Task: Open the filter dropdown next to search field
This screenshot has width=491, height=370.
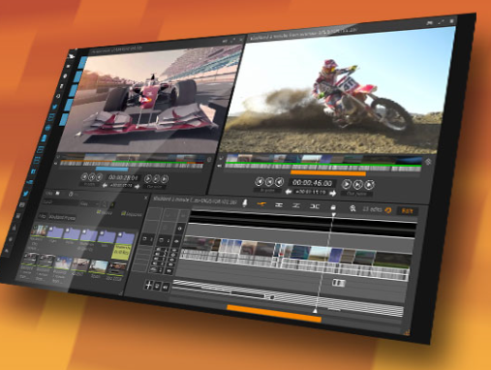Action: click(89, 203)
